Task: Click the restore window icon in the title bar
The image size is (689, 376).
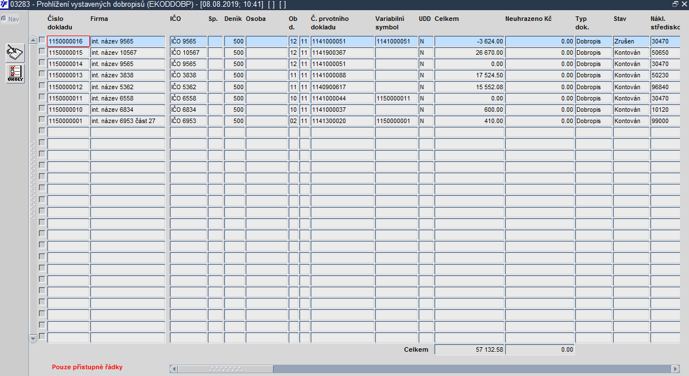Action: 675,4
